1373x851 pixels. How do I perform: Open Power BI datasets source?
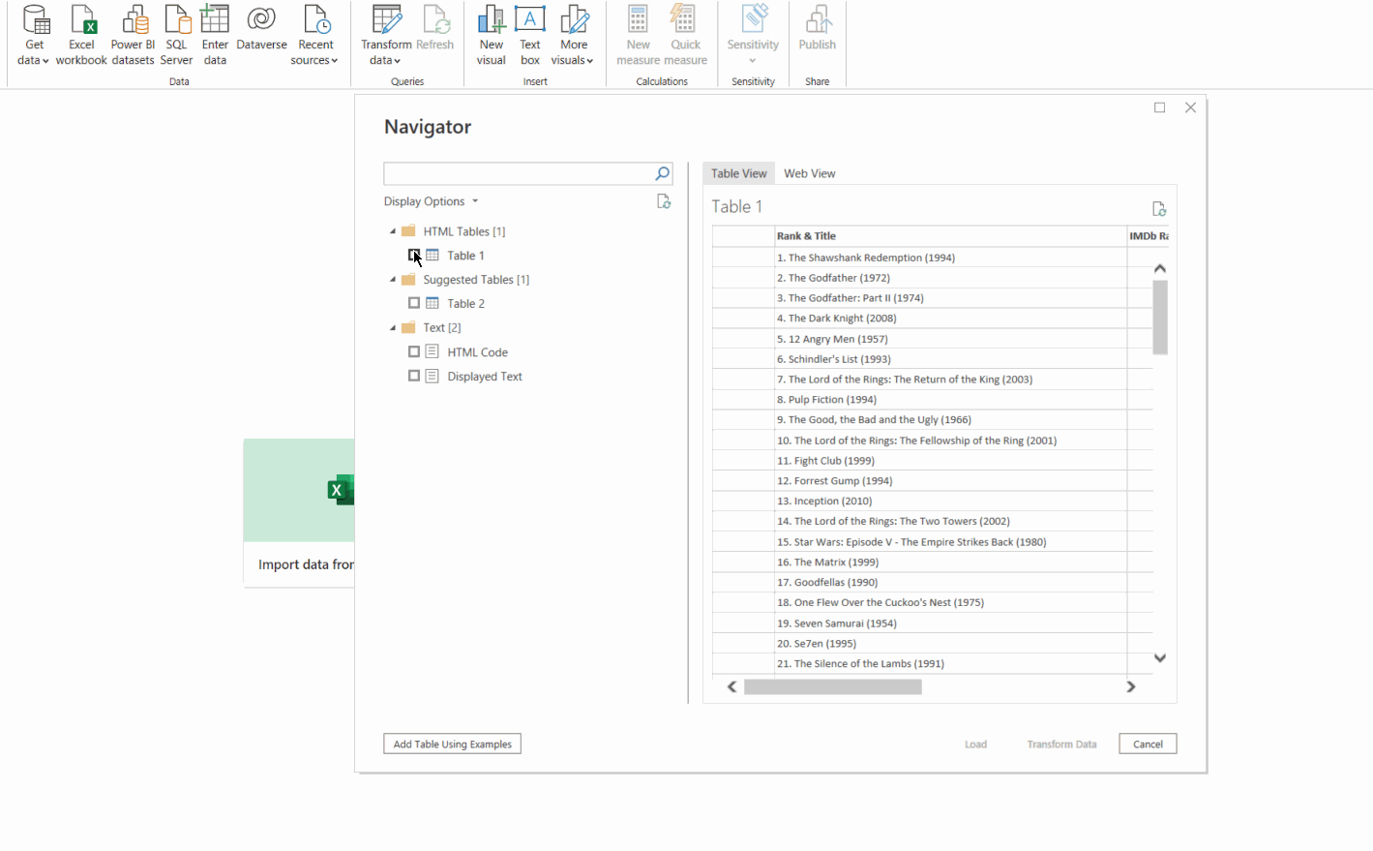coord(133,36)
